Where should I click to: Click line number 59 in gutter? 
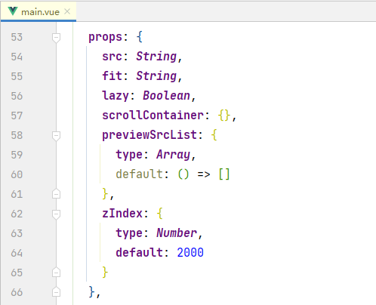tap(17, 155)
